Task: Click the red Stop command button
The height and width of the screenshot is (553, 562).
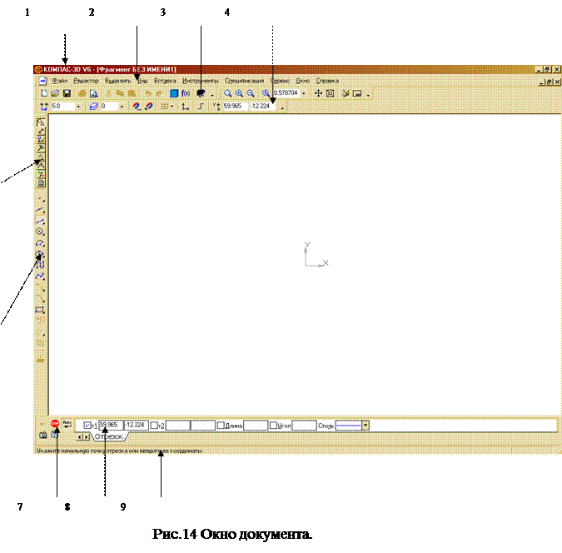Action: tap(54, 423)
